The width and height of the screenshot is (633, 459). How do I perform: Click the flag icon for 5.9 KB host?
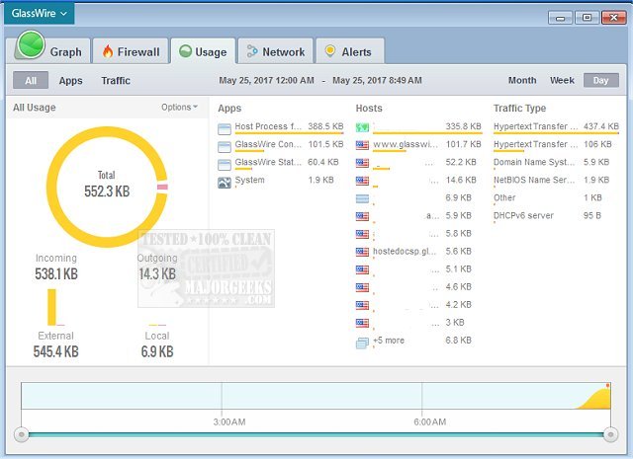point(362,216)
